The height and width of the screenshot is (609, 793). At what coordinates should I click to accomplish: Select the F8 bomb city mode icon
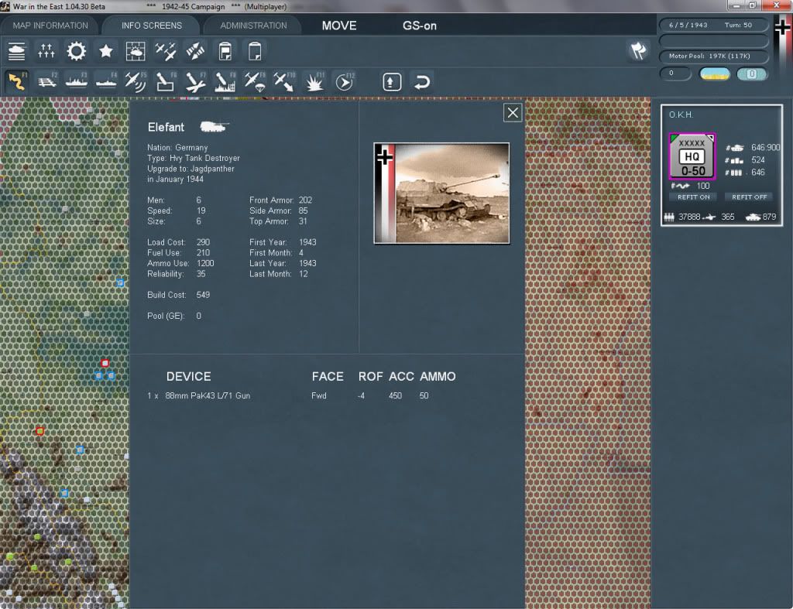pyautogui.click(x=225, y=81)
